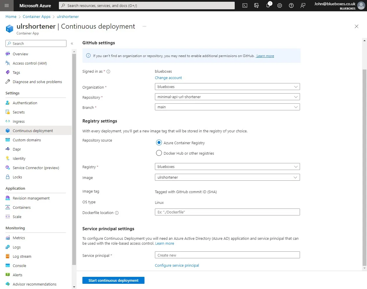Open the Help question mark icon
The height and width of the screenshot is (289, 367).
click(x=291, y=6)
